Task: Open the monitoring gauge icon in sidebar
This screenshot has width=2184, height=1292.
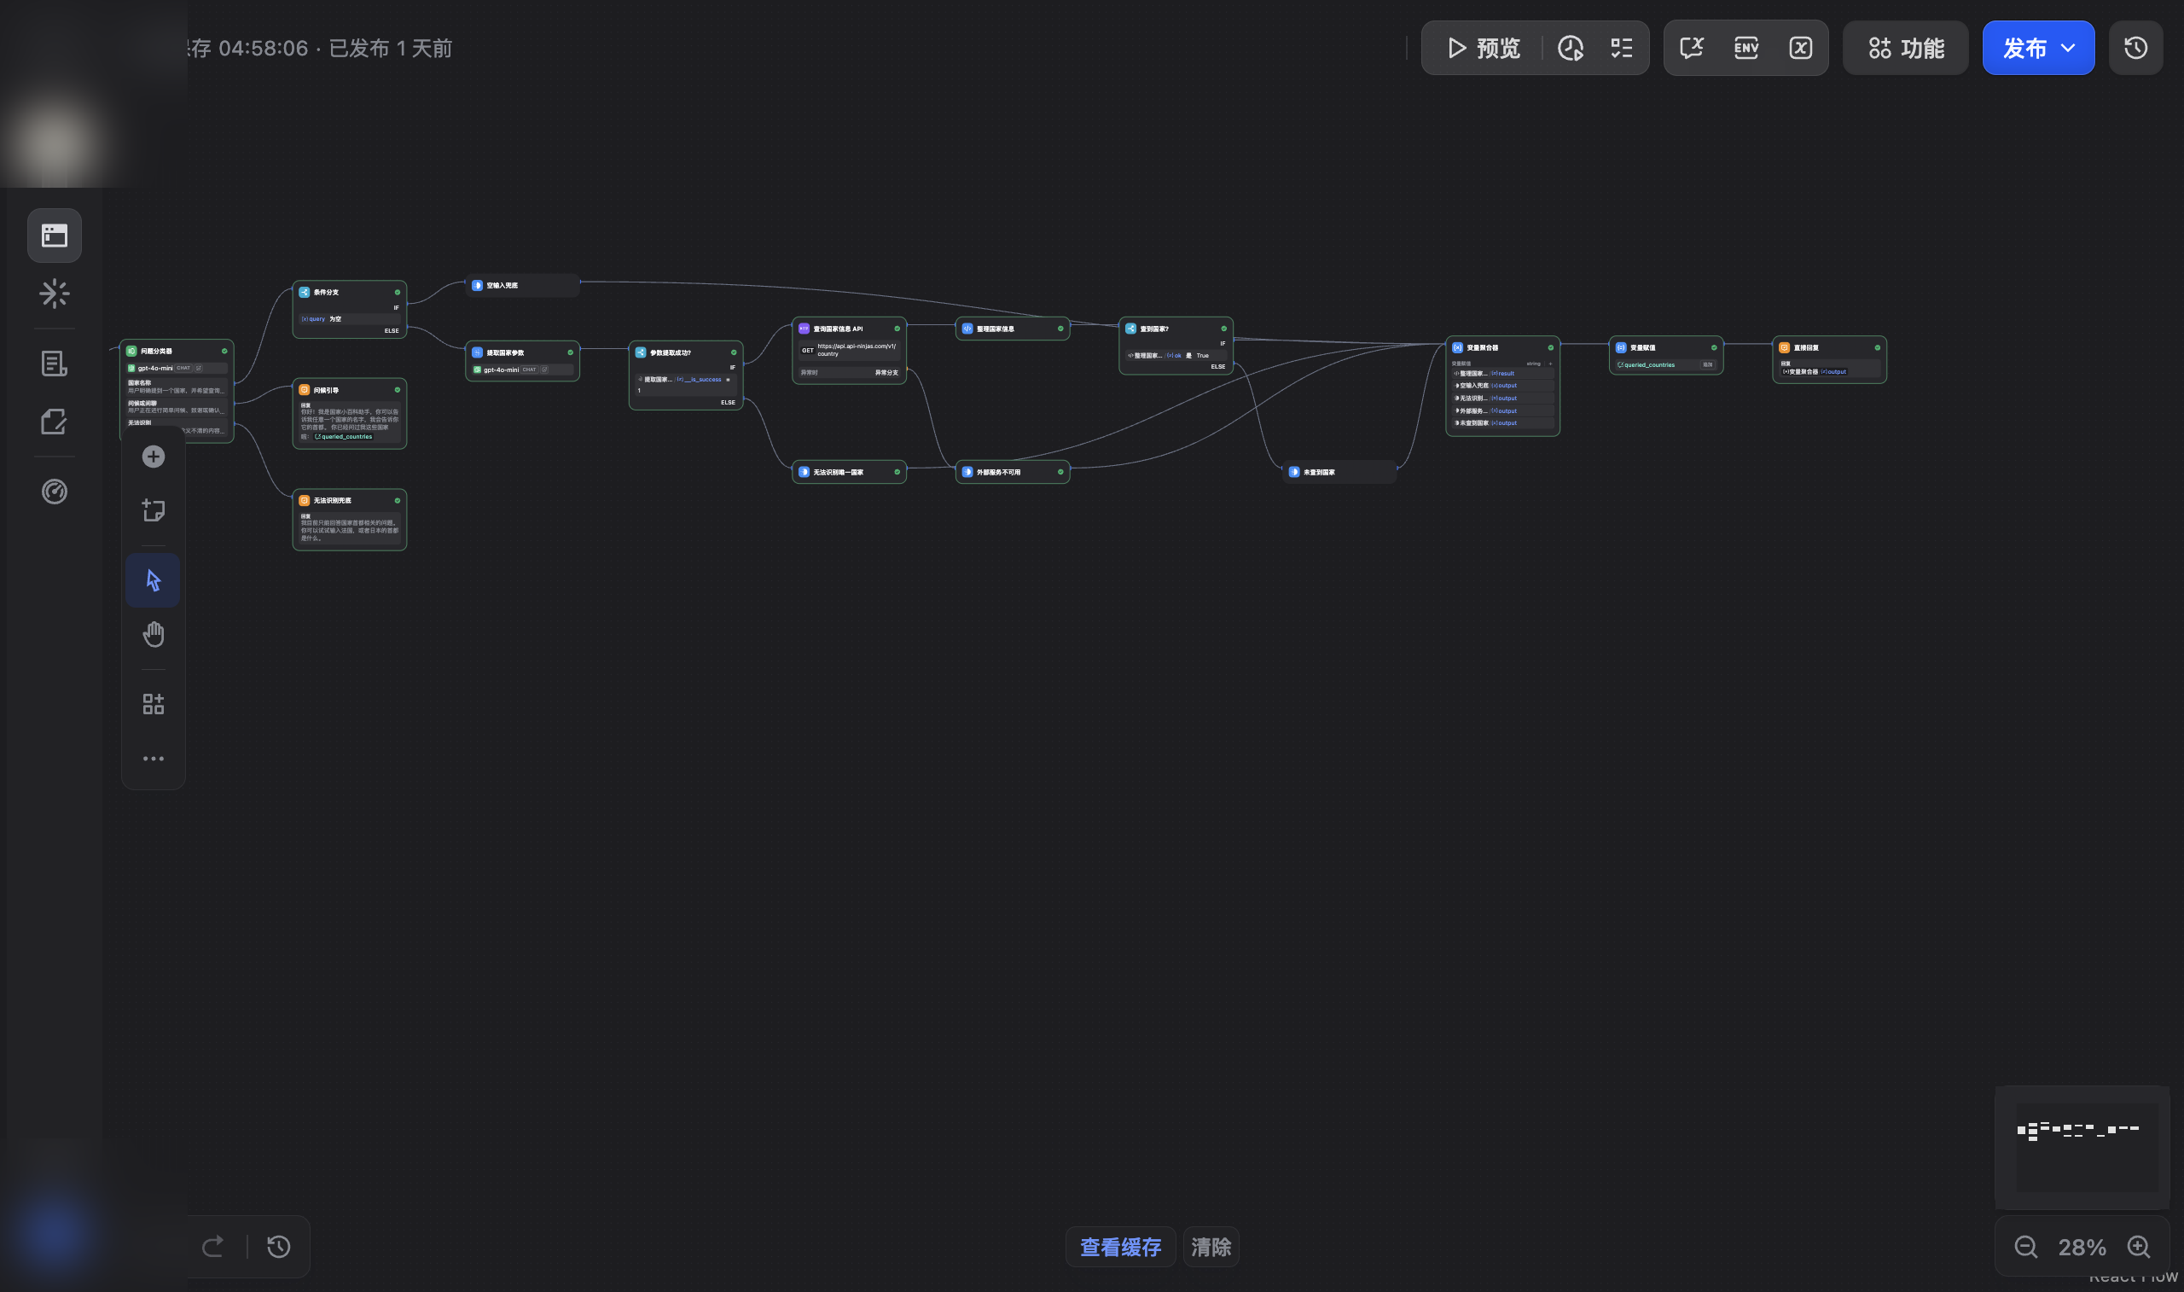Action: [x=55, y=492]
